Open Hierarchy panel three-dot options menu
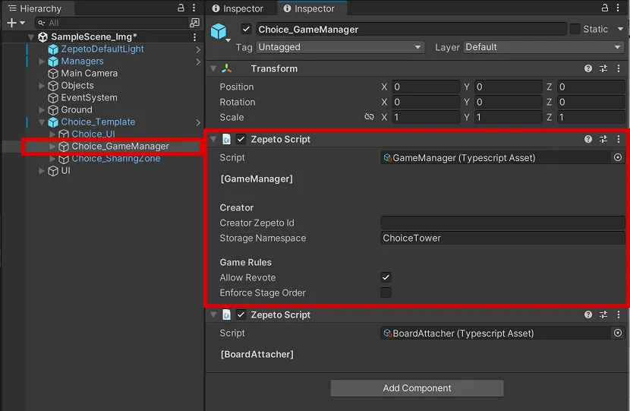This screenshot has width=630, height=411. pos(194,8)
